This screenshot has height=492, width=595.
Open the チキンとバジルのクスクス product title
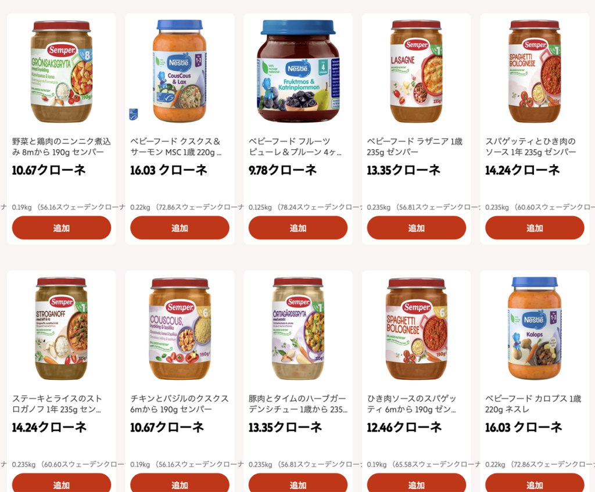point(180,404)
